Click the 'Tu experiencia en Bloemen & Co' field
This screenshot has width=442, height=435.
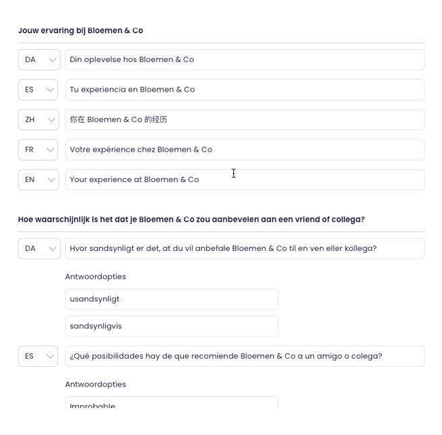[x=245, y=90]
